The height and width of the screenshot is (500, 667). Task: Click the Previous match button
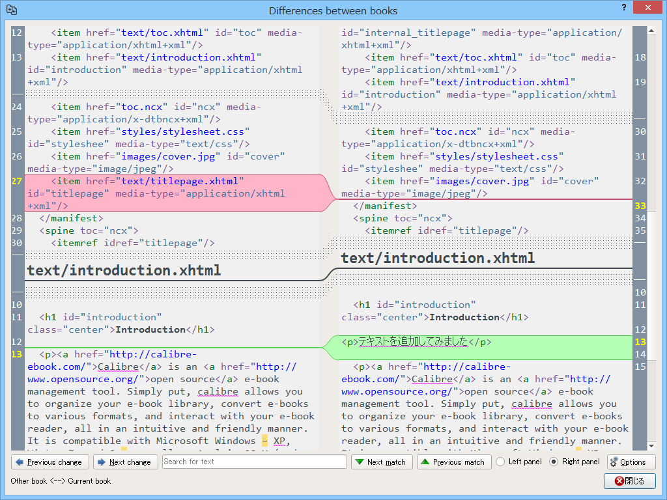[x=454, y=462]
